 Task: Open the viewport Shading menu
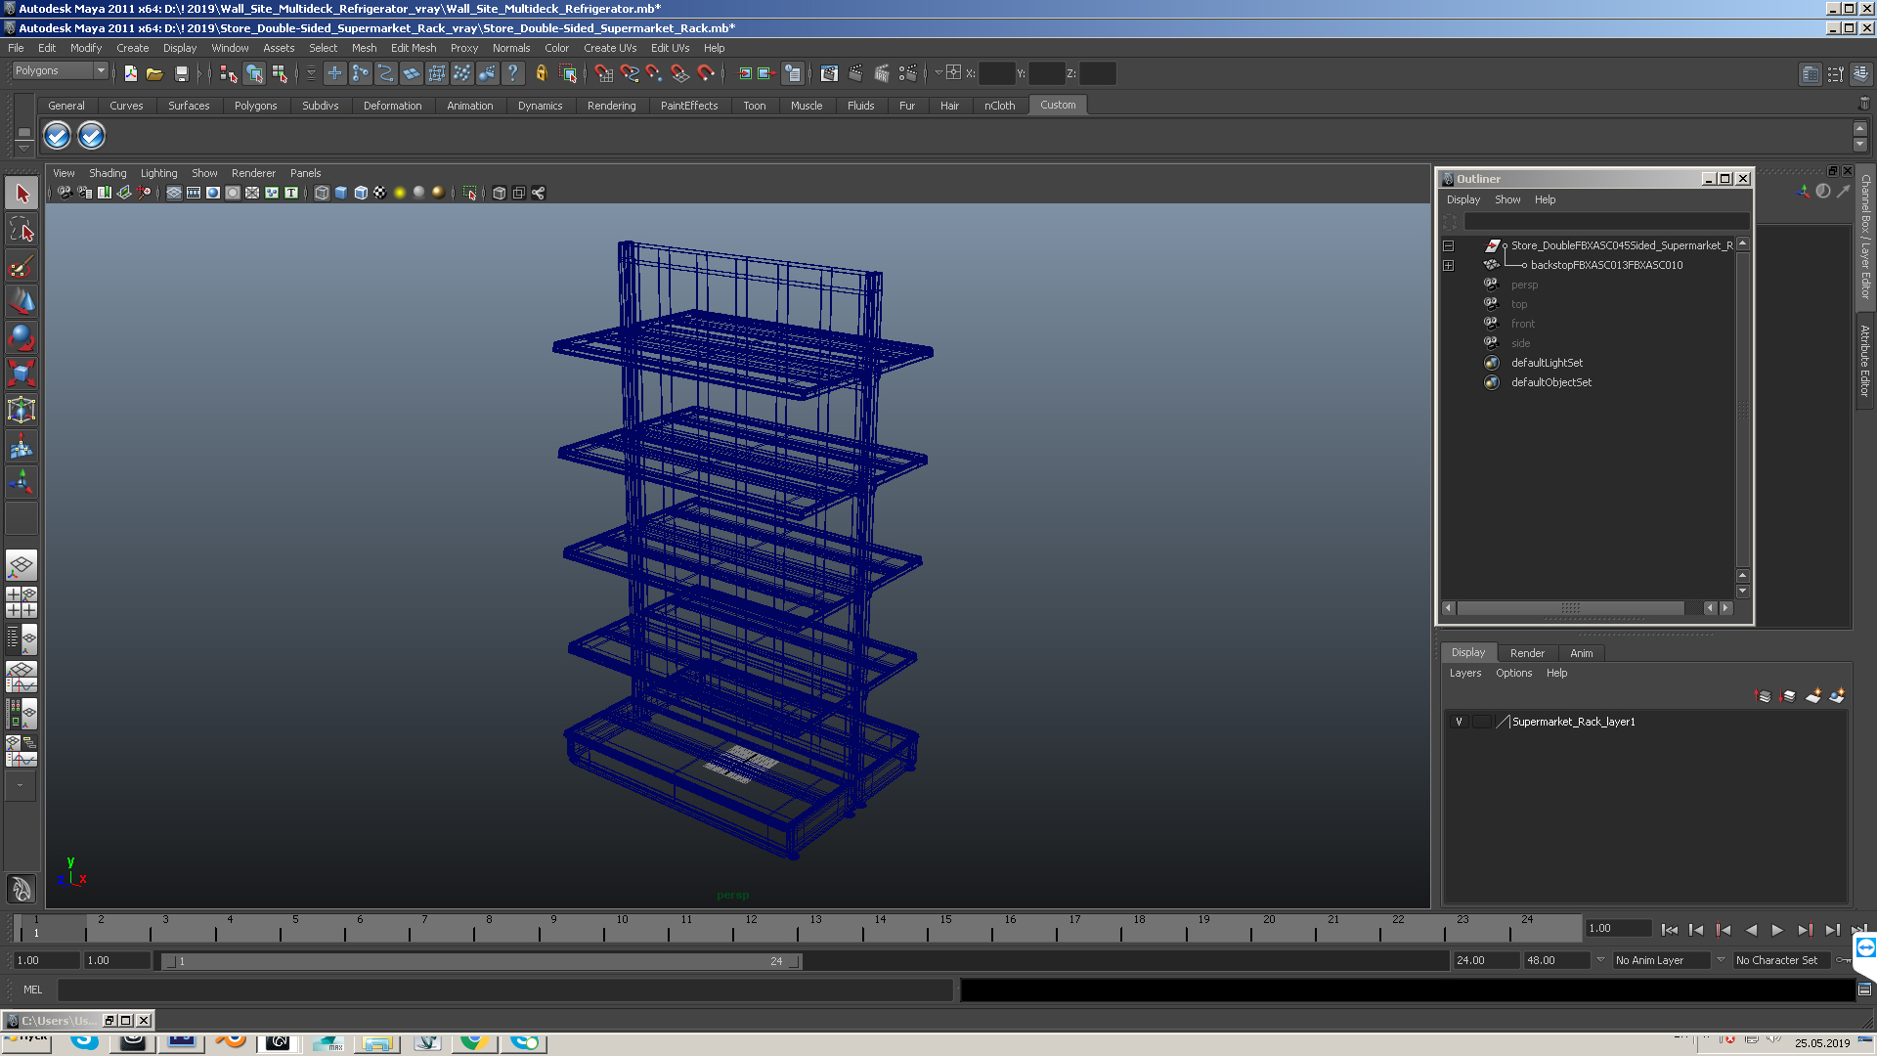[x=108, y=173]
